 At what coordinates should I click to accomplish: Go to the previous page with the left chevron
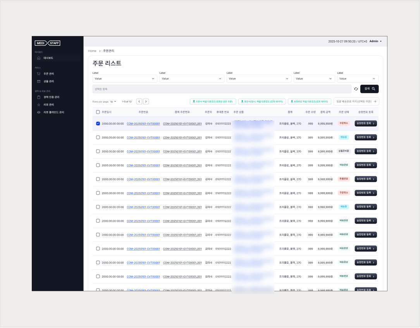(x=139, y=102)
